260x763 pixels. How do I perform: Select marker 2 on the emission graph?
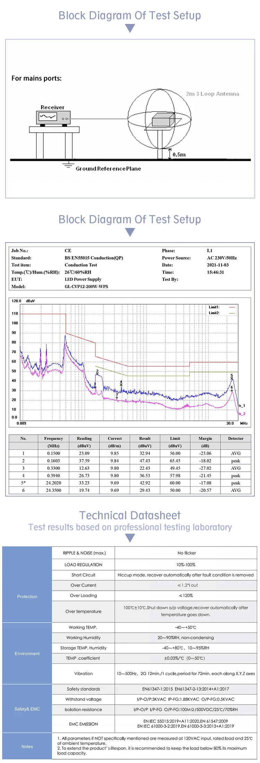coord(97,373)
